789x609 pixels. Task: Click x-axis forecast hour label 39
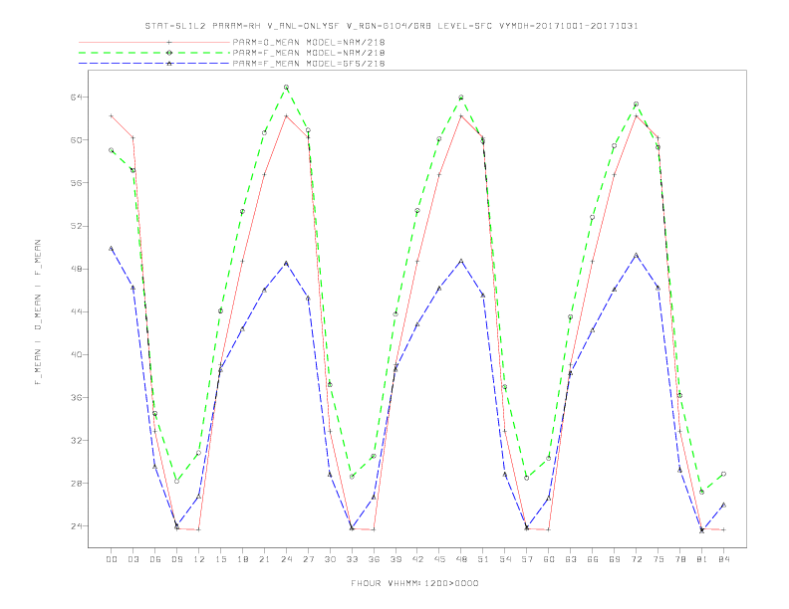pyautogui.click(x=395, y=559)
